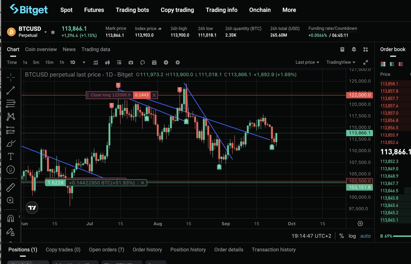
Task: Add BTCUSD to favorites star
Action: 53,32
